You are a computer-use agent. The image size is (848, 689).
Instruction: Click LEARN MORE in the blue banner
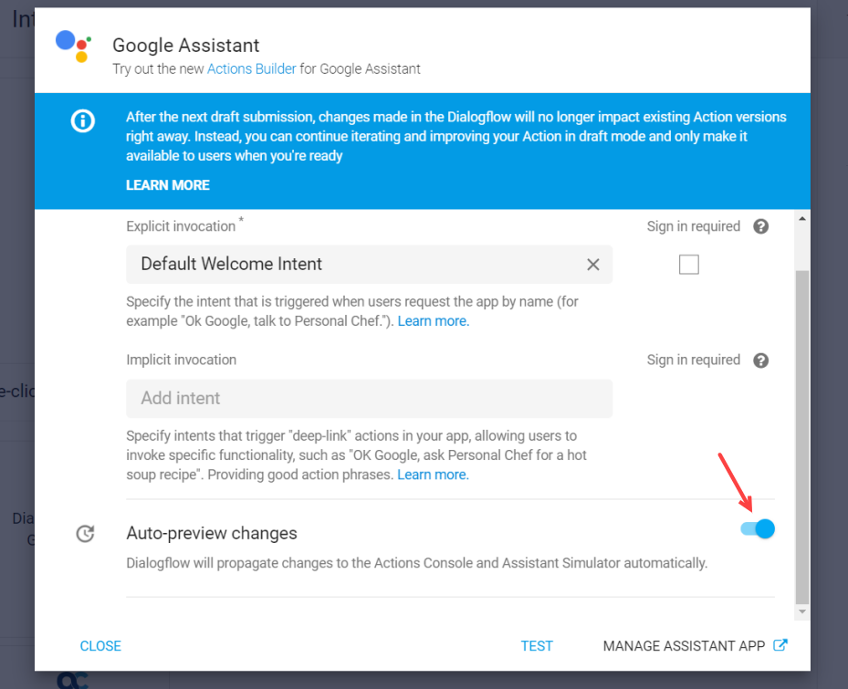(x=168, y=185)
